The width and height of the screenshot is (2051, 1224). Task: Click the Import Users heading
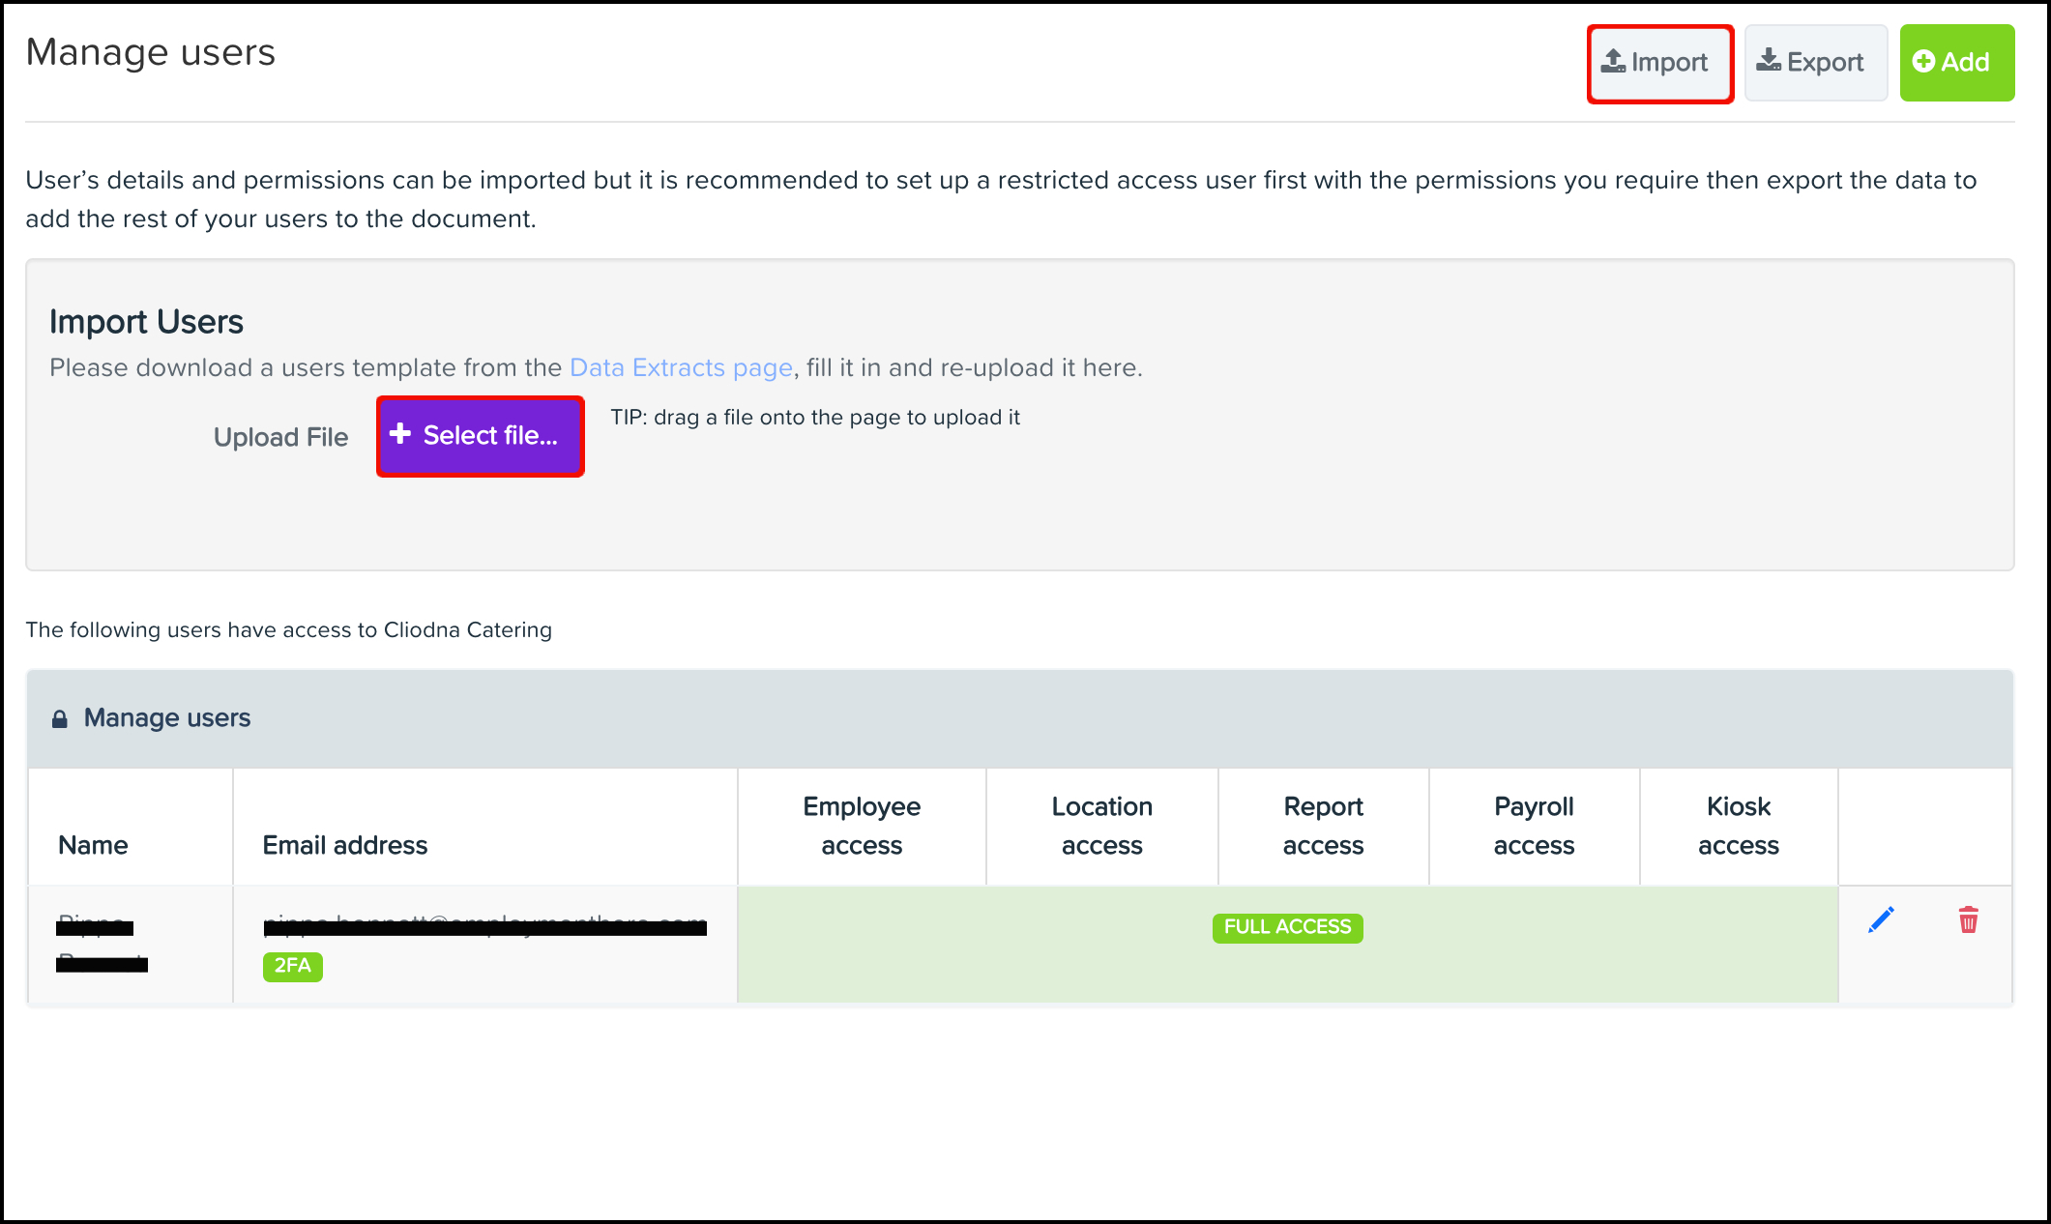coord(146,322)
